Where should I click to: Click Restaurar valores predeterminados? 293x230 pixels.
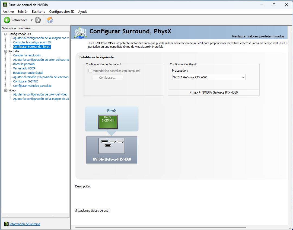(x=258, y=36)
